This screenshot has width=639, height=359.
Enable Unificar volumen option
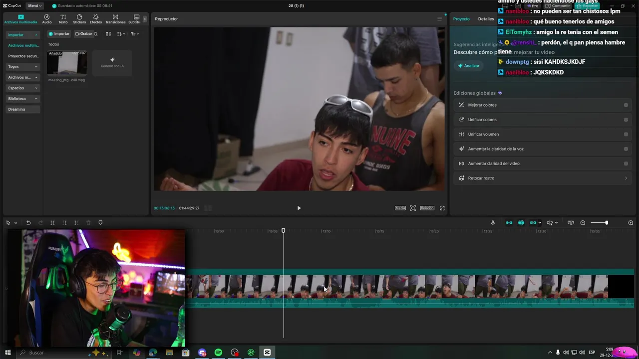click(626, 134)
